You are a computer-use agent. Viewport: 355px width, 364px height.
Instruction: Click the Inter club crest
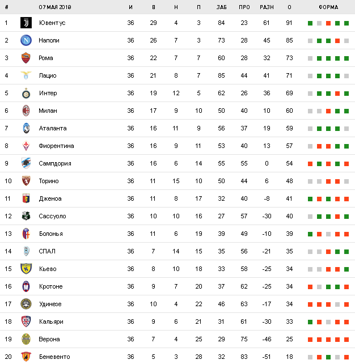(26, 93)
